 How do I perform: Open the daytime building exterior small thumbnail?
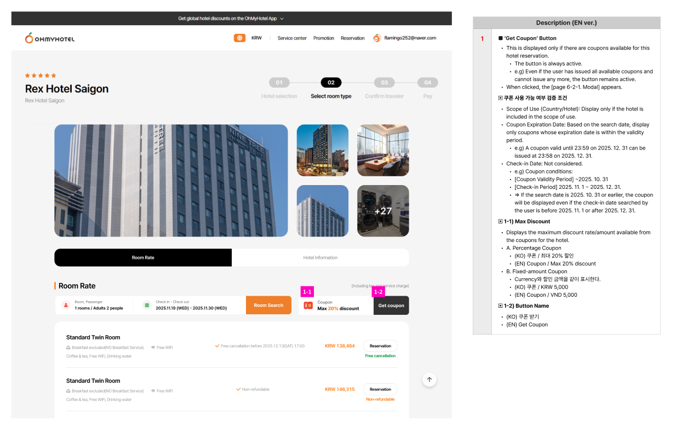(x=323, y=211)
